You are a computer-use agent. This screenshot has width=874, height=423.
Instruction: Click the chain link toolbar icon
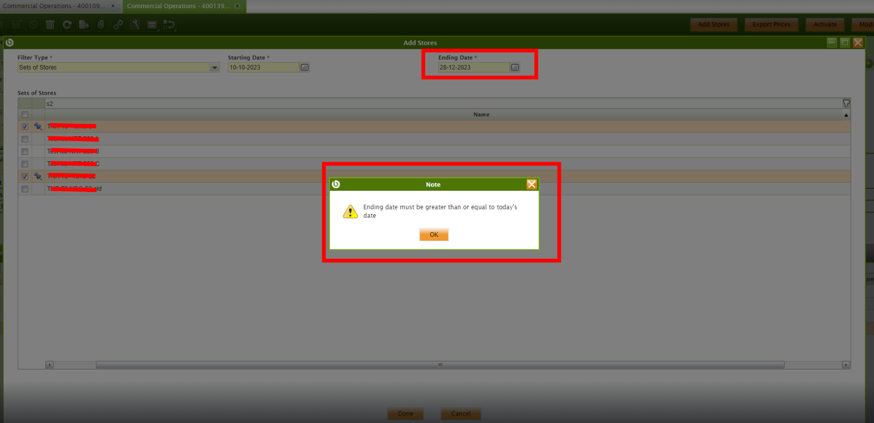pos(118,24)
